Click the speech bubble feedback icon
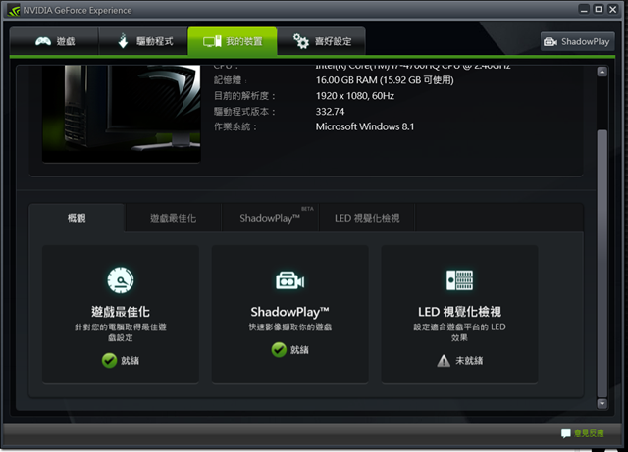The image size is (628, 452). (x=566, y=433)
